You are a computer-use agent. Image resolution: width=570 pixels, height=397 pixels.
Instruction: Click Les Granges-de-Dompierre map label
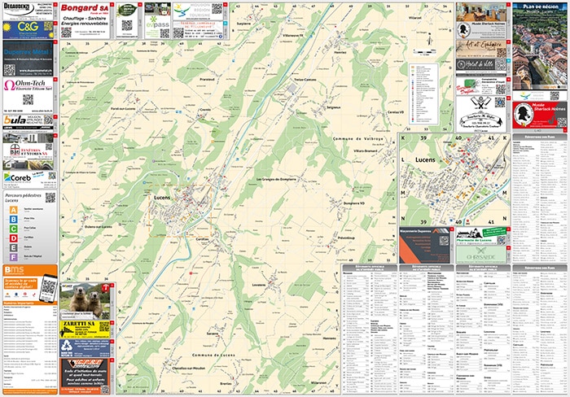276,180
